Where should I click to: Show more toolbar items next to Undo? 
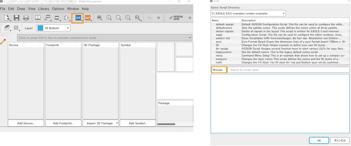(158, 18)
